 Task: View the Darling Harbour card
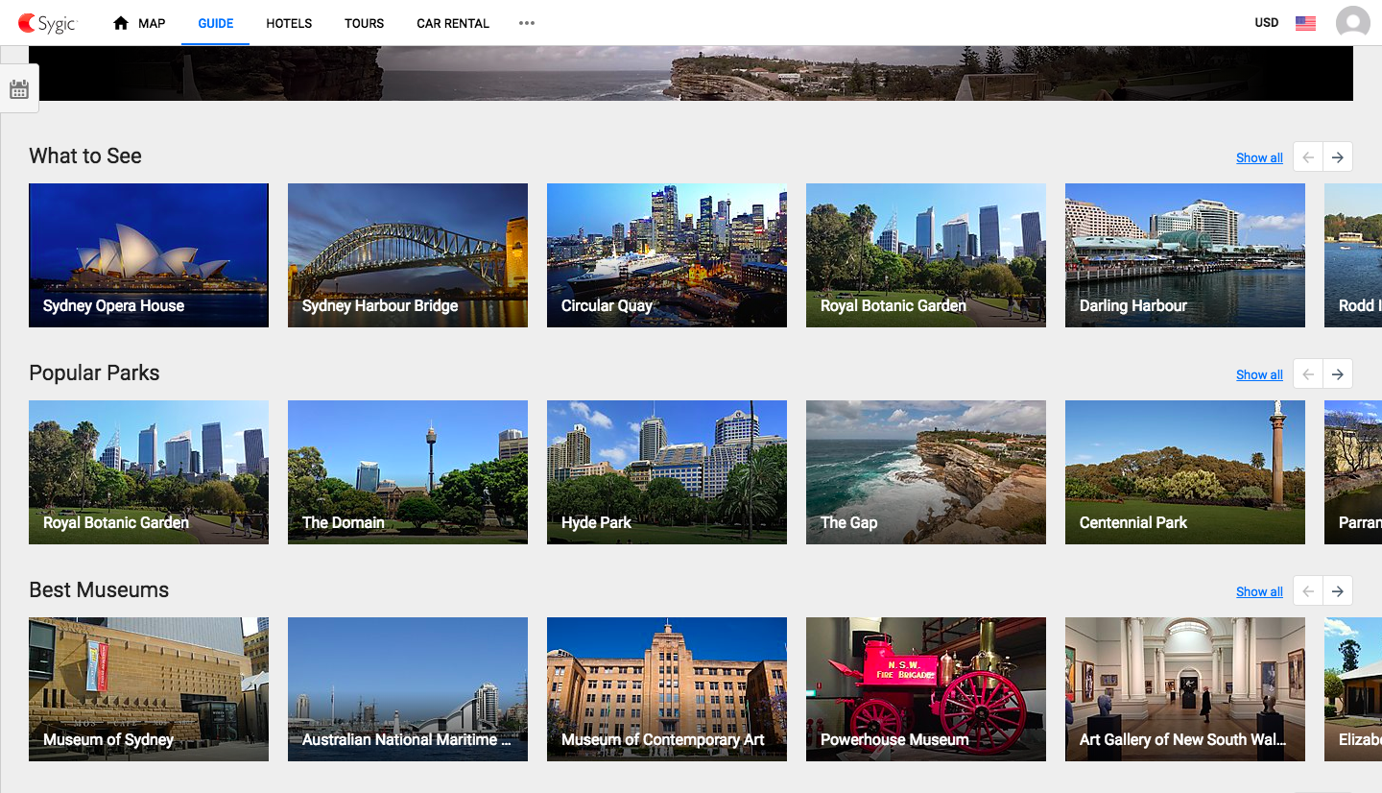pyautogui.click(x=1185, y=255)
